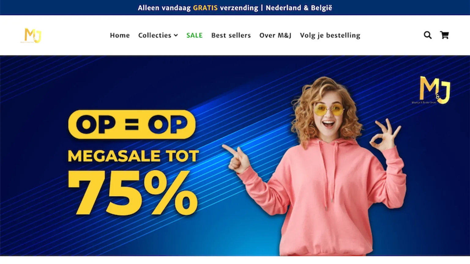Open Best sellers page
470x264 pixels.
click(x=231, y=35)
